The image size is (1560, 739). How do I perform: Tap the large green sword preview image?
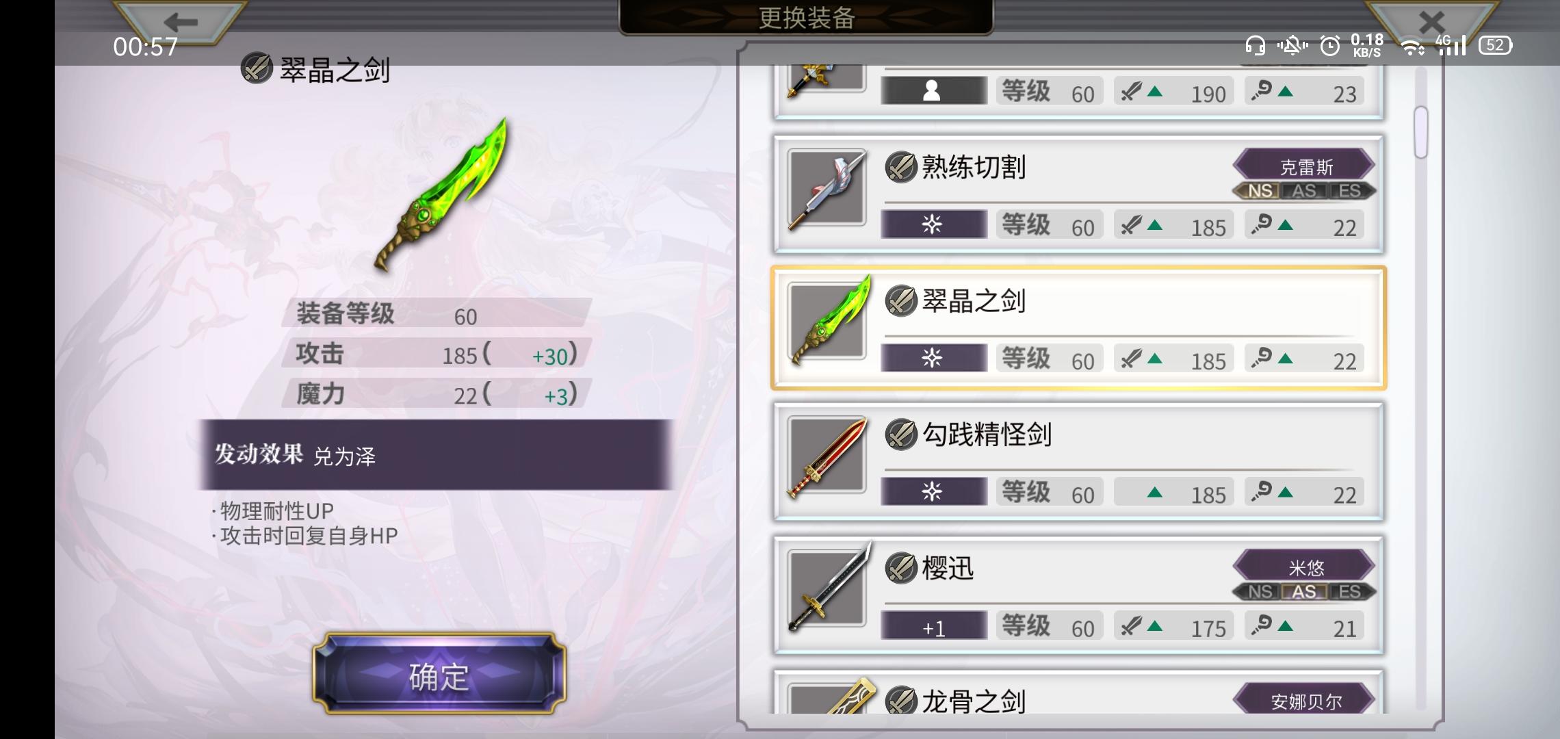click(x=443, y=195)
